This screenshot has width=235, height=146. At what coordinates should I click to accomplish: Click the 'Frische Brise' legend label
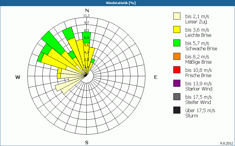[198, 75]
